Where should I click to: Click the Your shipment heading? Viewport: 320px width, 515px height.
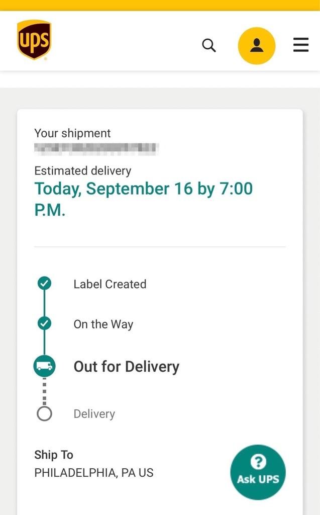pyautogui.click(x=72, y=133)
